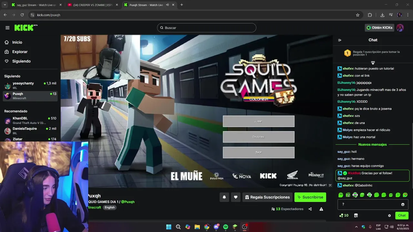Bookmark this page with the star icon
Image resolution: width=413 pixels, height=232 pixels.
[x=358, y=15]
